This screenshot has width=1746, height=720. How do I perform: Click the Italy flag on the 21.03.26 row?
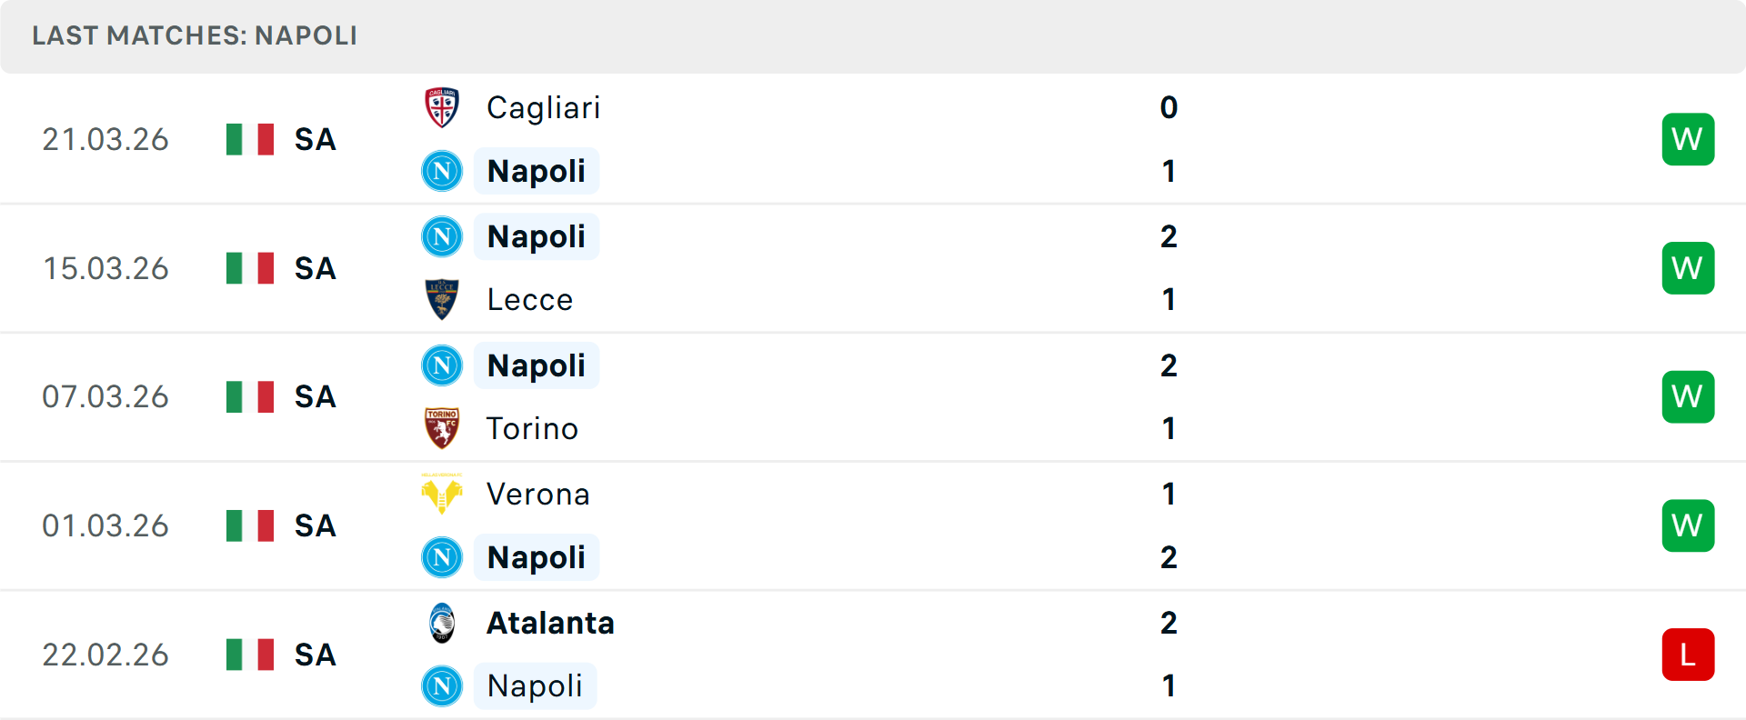pyautogui.click(x=249, y=139)
